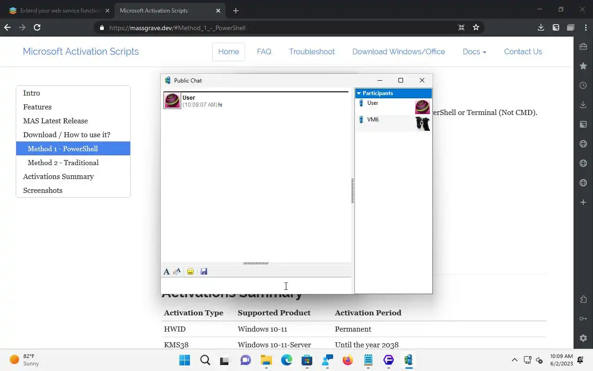593x371 pixels.
Task: Select Method 1 - PowerShell in sidebar
Action: [x=73, y=148]
